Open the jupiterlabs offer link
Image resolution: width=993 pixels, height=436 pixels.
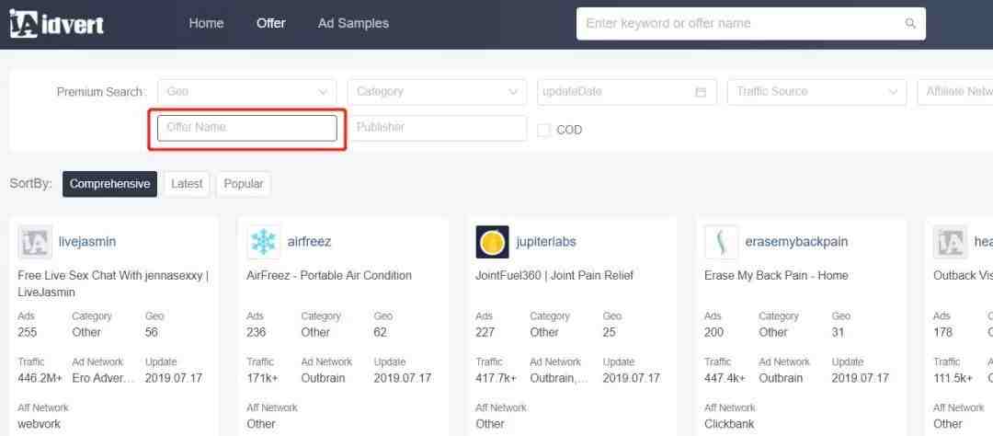(x=546, y=242)
